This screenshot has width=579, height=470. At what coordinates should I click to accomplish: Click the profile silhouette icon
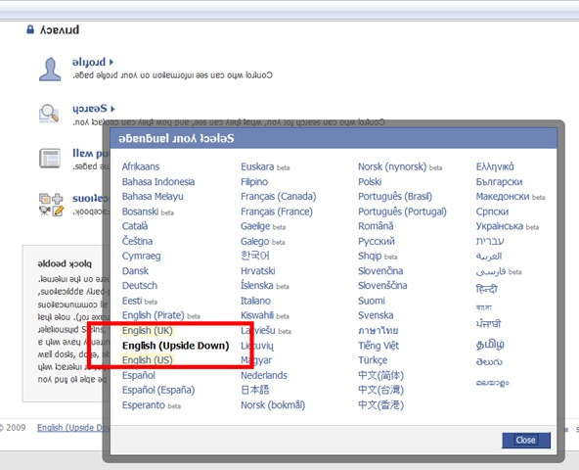pos(50,70)
